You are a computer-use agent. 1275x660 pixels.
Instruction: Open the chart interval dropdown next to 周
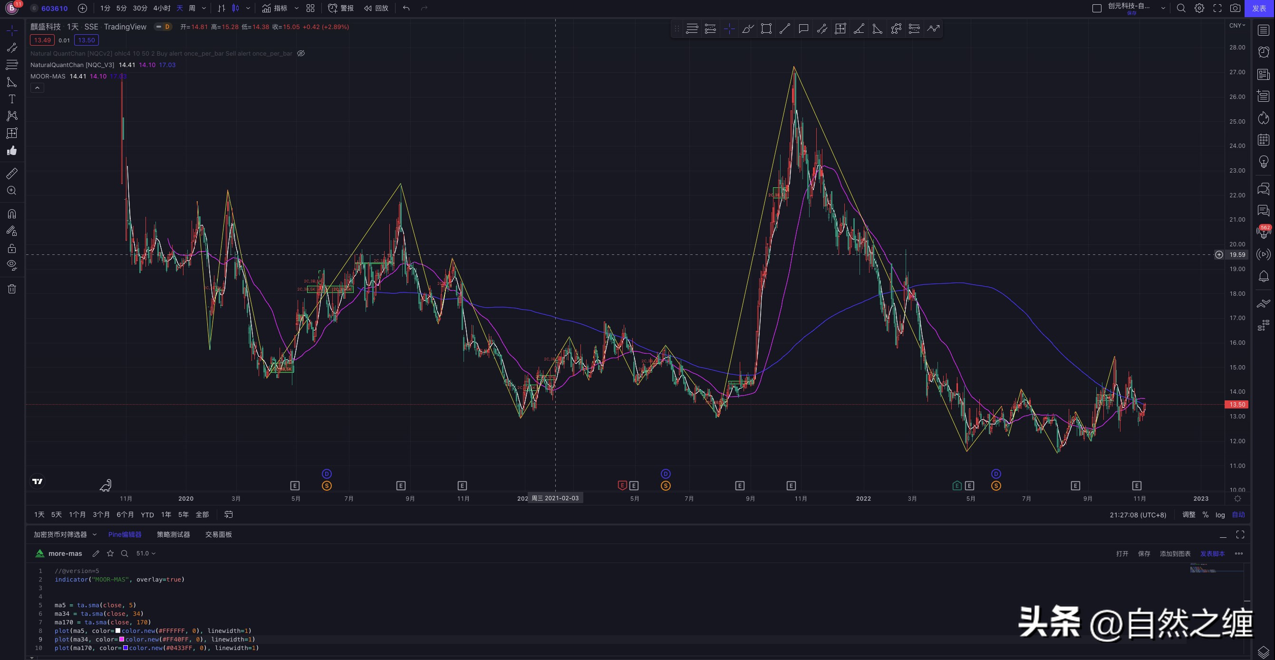point(203,8)
